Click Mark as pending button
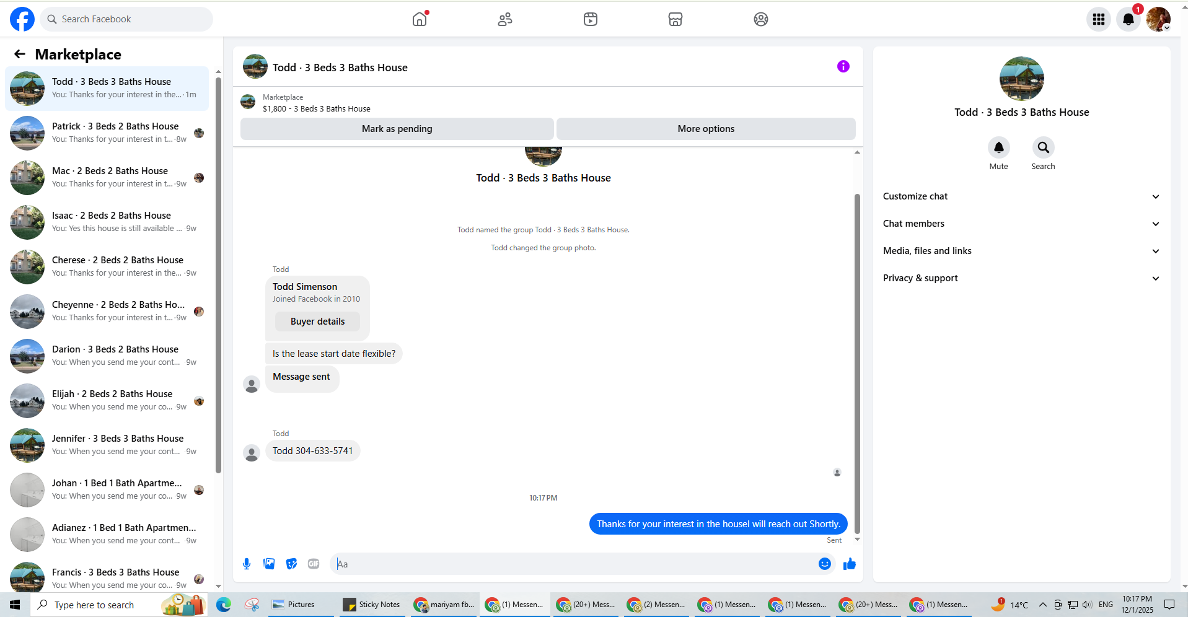This screenshot has height=617, width=1188. [397, 129]
